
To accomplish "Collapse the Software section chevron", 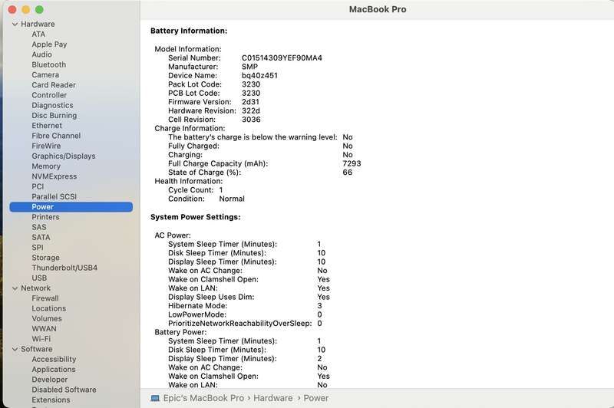I will 15,349.
